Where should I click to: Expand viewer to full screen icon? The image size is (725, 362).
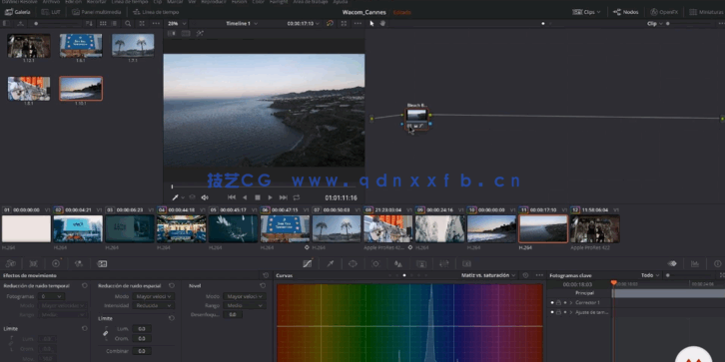[344, 23]
